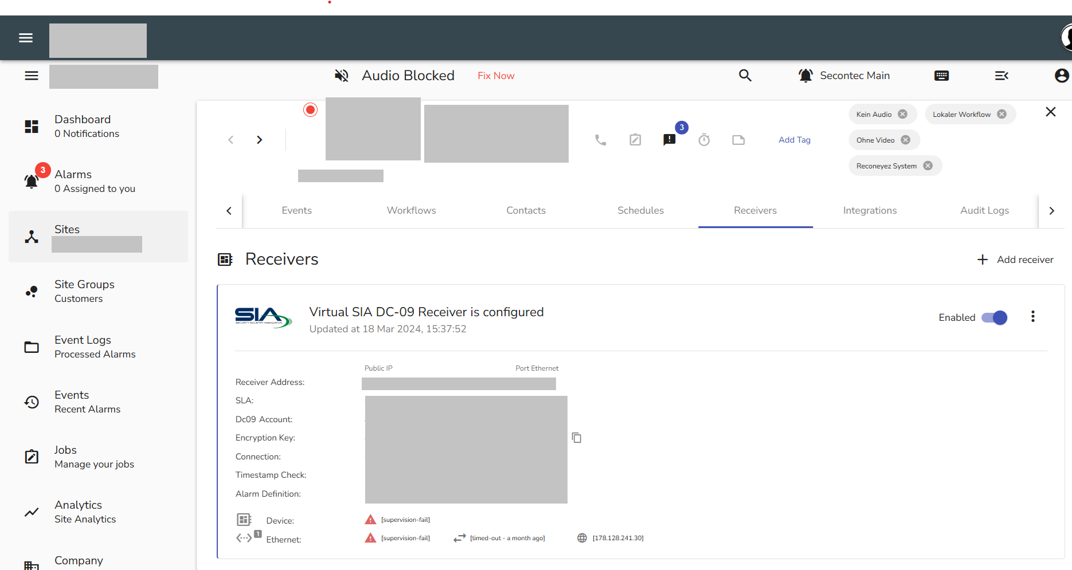Click the Secontec Main notification bell

point(805,75)
